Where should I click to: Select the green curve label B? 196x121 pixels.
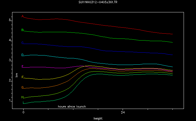pyautogui.click(x=22, y=30)
